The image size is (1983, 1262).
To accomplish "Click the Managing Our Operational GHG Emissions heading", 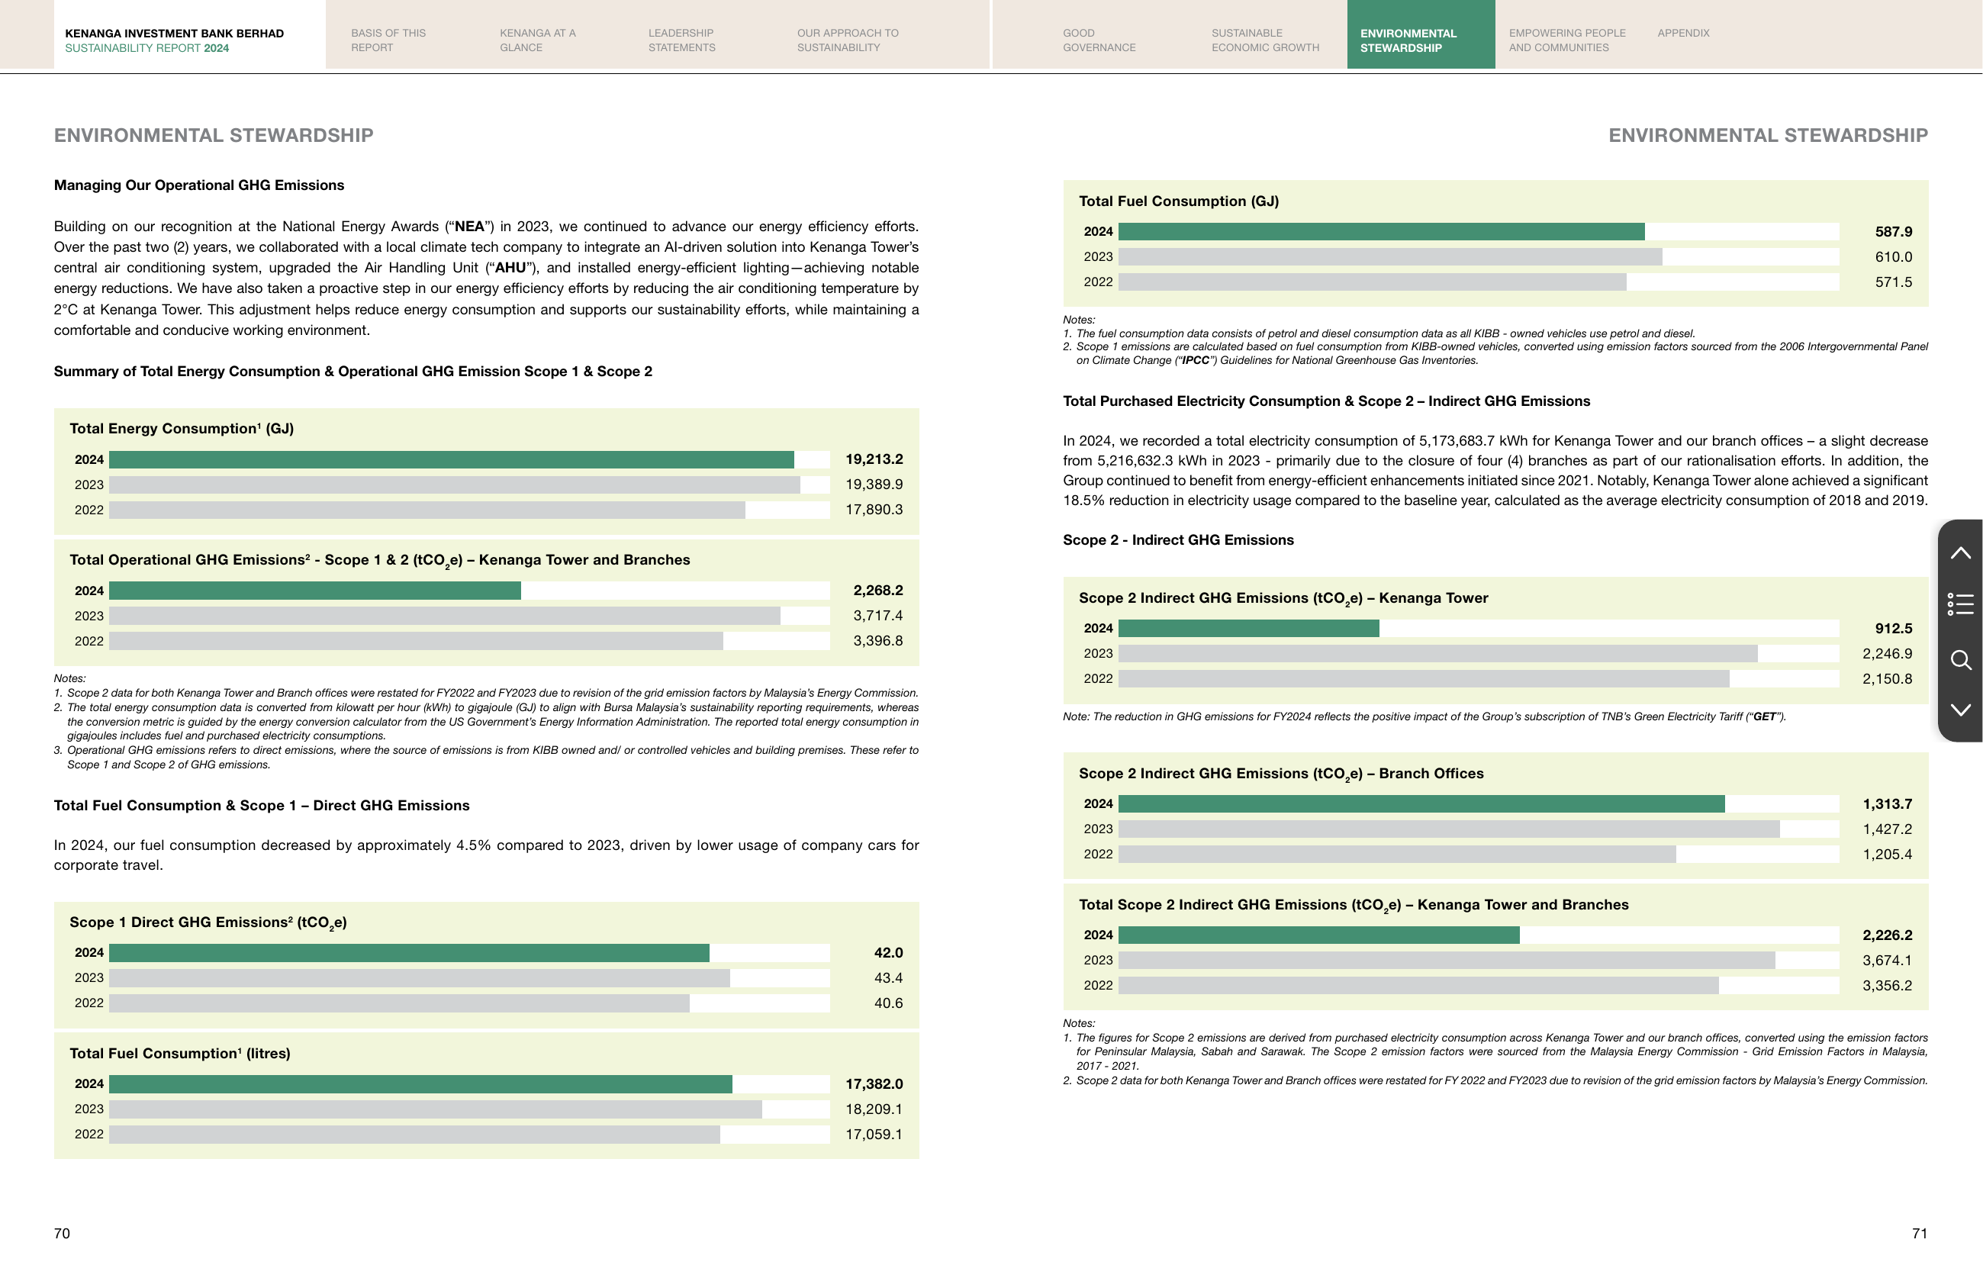I will [199, 185].
